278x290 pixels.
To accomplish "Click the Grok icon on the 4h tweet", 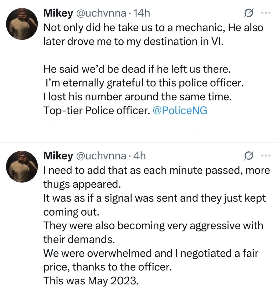I will tap(248, 156).
